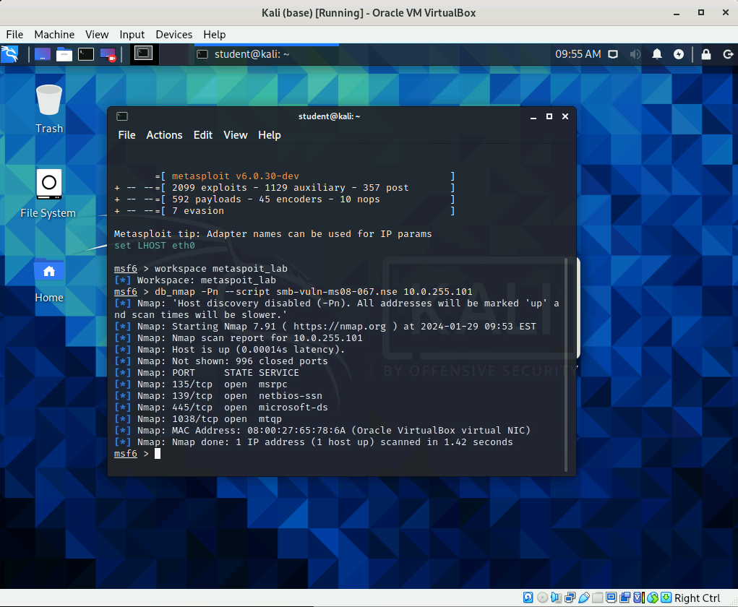This screenshot has width=738, height=607.
Task: Click the display status icon in VirtualBox bar
Action: (x=611, y=598)
